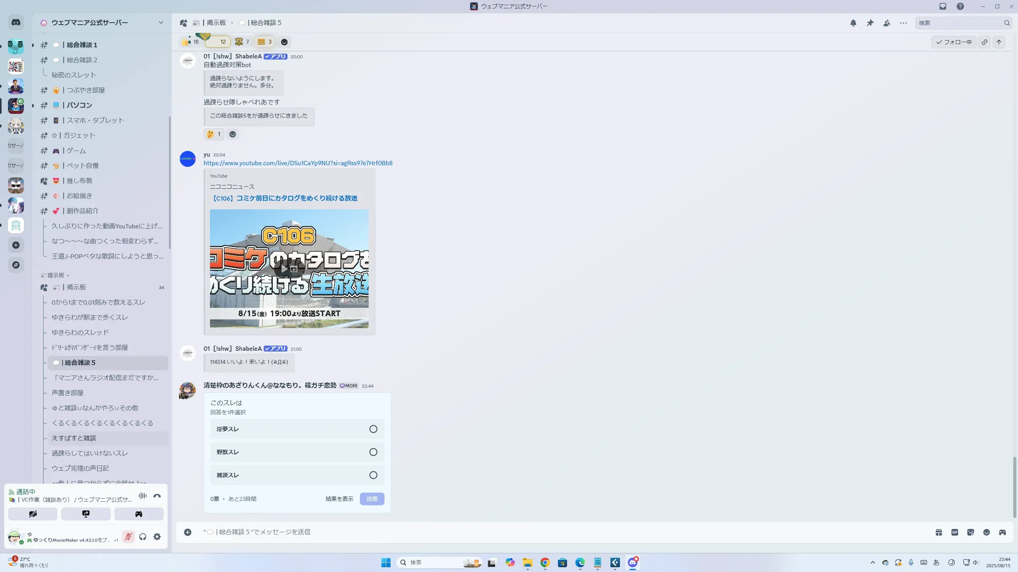The image size is (1018, 572).
Task: Open the えすぱすと雑談 thread
Action: 74,438
